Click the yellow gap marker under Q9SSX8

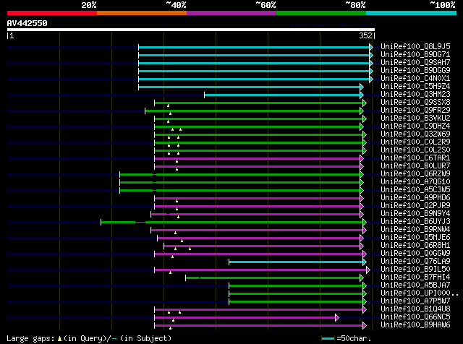168,106
